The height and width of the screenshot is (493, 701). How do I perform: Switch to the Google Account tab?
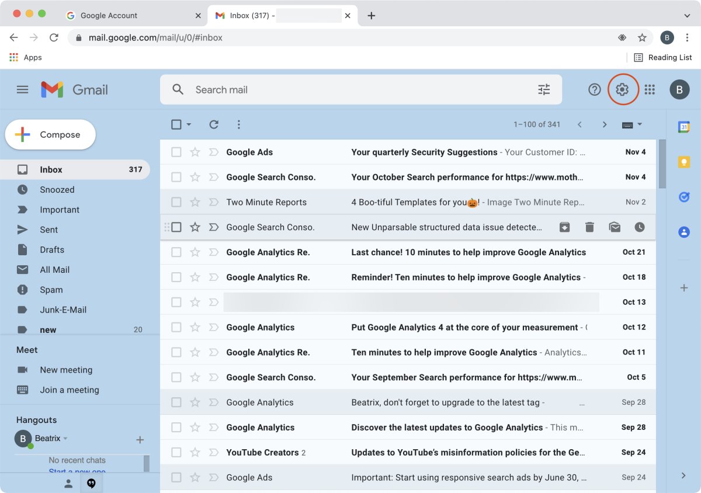coord(109,16)
